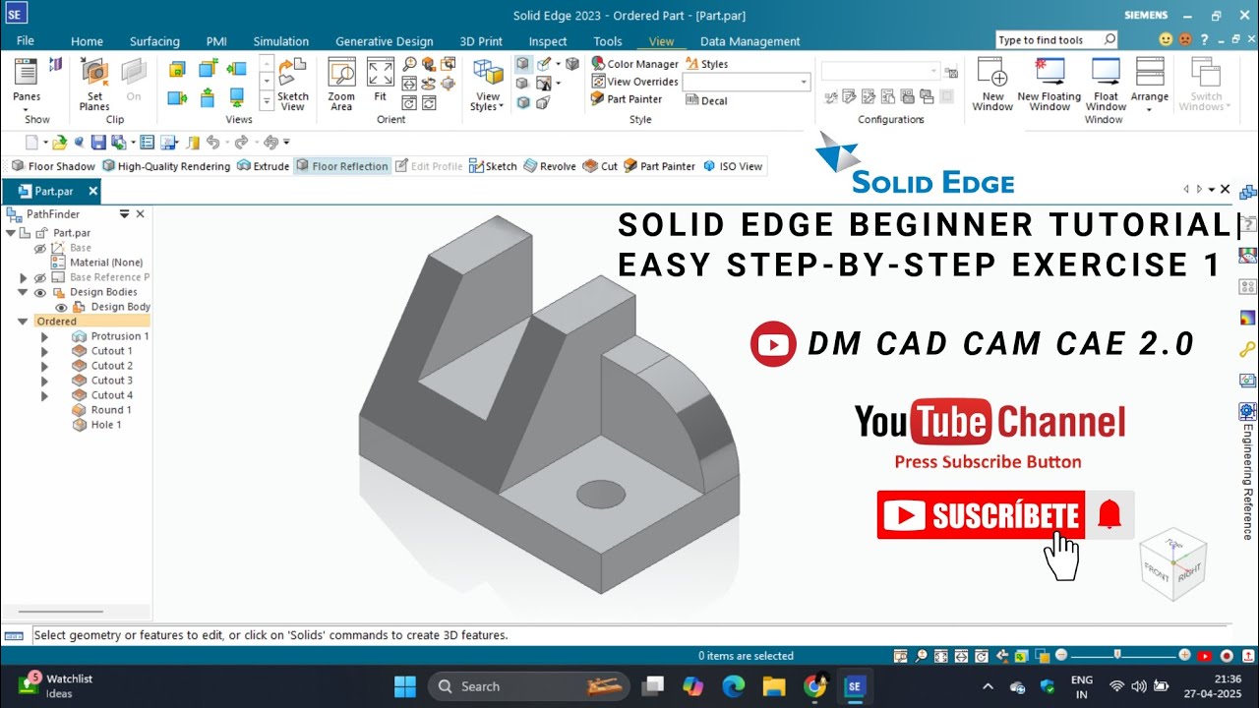The width and height of the screenshot is (1259, 708).
Task: Show the Base Reference Planes
Action: (x=40, y=278)
